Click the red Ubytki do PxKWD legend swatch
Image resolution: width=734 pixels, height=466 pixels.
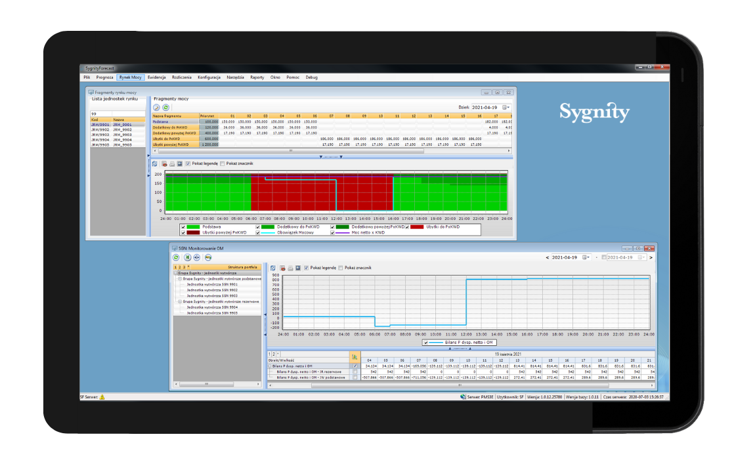click(417, 227)
